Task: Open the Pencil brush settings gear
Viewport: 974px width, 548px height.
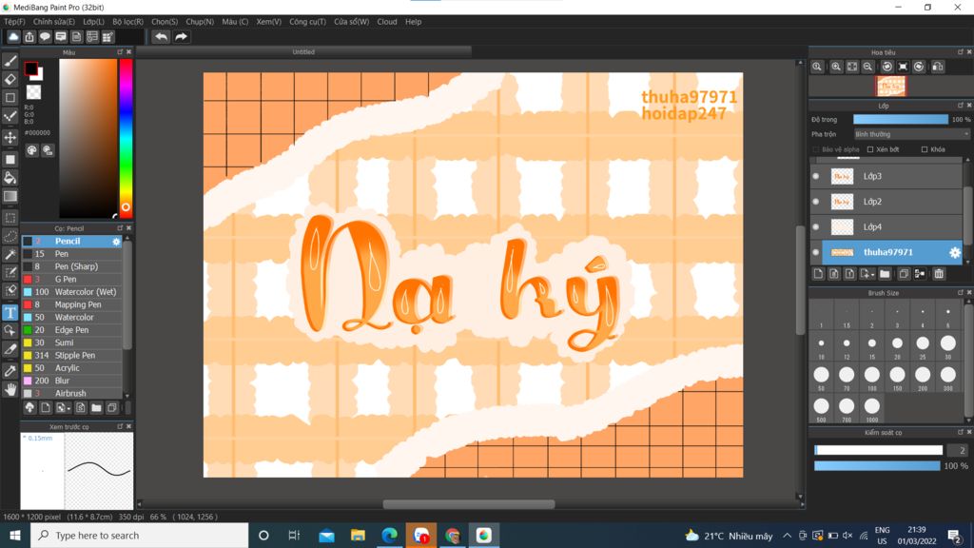Action: coord(116,241)
